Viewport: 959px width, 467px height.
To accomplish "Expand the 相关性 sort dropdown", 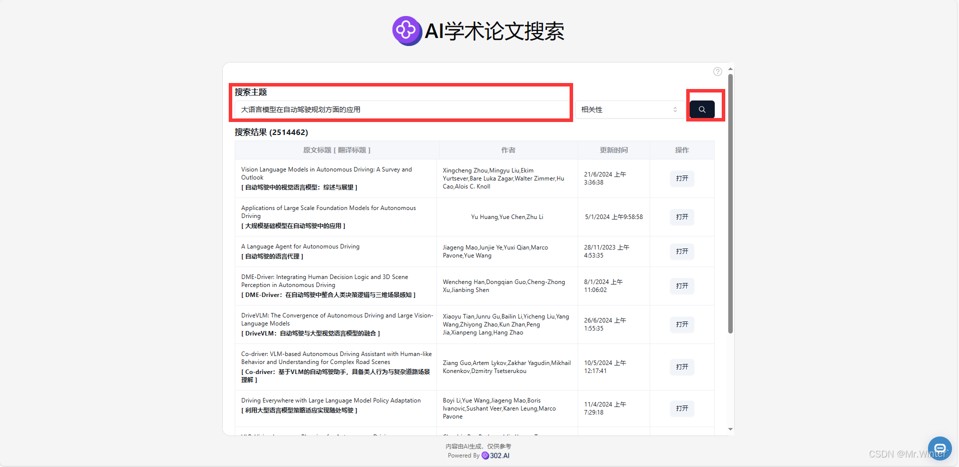I will pos(629,109).
